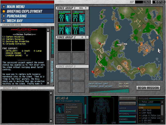
Task: Select the WOLFCROSS mech card
Action: tap(79, 29)
